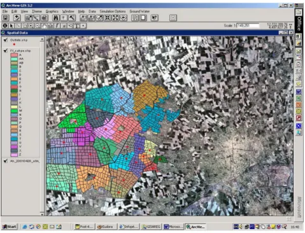This screenshot has height=233, width=305.
Task: Toggle visibility of Outlets.shp theme
Action: (x=6, y=40)
